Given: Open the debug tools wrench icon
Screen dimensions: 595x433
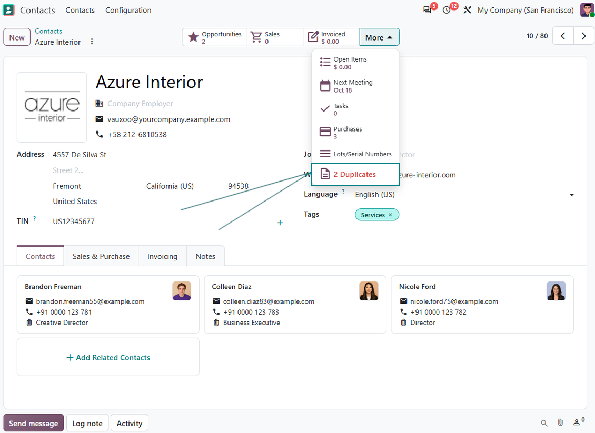Looking at the screenshot, I should (x=467, y=10).
